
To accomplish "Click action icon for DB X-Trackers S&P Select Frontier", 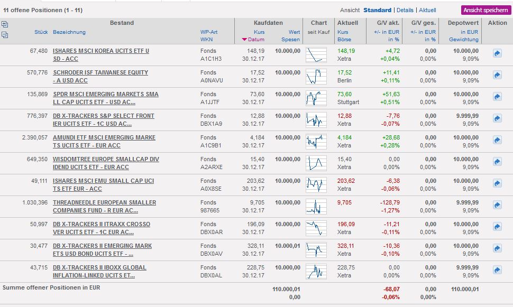I will coord(497,119).
